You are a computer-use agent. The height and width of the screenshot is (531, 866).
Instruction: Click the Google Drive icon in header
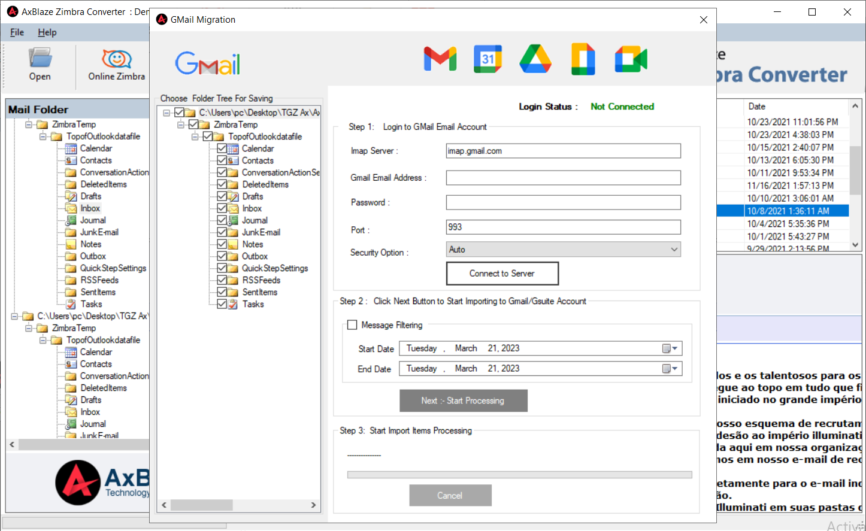[x=535, y=59]
